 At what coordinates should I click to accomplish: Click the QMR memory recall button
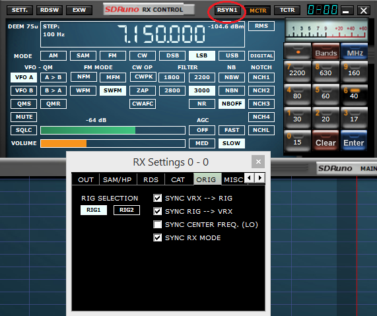coord(53,104)
